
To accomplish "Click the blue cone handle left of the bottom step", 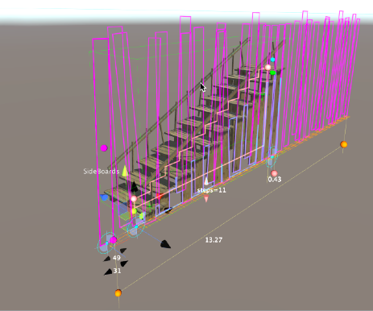I will click(104, 197).
